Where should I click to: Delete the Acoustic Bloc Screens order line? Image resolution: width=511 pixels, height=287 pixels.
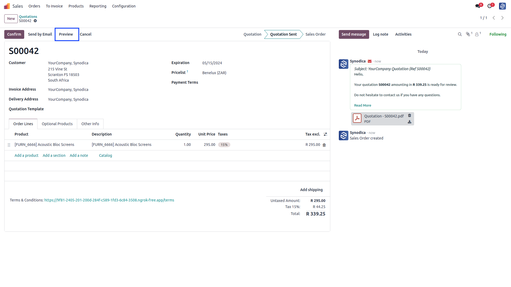pos(324,145)
